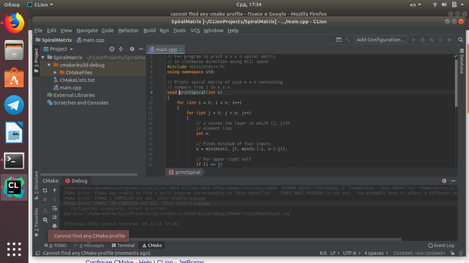Open the CMake settings gear dropdown
469x263 pixels.
coord(45,220)
